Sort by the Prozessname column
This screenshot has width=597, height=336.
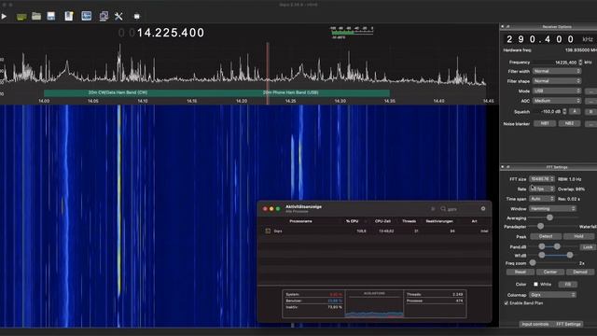[x=300, y=221]
